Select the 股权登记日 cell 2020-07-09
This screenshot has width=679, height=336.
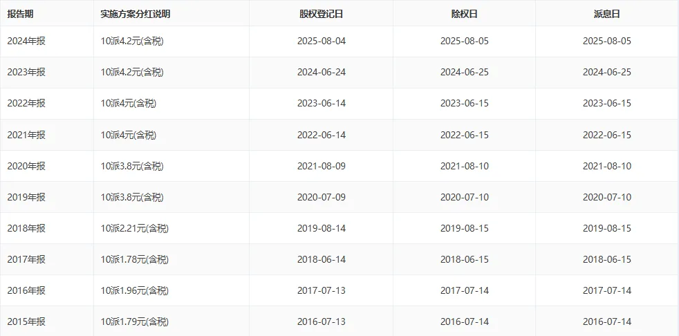pyautogui.click(x=321, y=197)
